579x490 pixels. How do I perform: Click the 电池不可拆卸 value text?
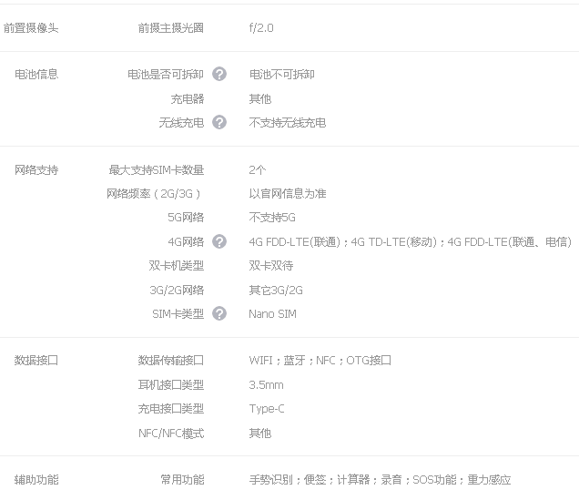pyautogui.click(x=281, y=74)
